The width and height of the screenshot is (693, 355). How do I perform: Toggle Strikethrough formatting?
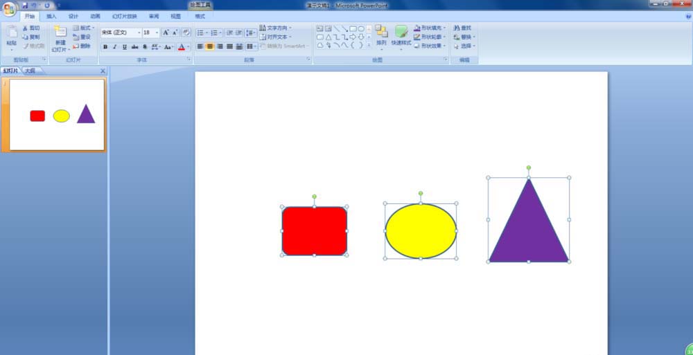(135, 47)
